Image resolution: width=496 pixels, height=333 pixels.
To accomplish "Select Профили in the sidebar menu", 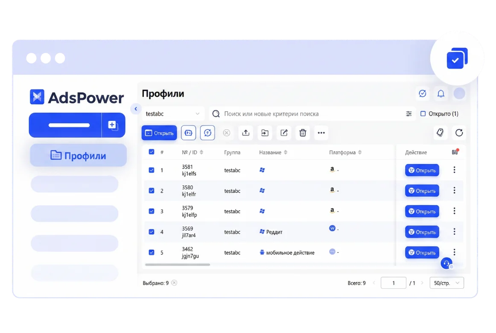I will point(78,155).
